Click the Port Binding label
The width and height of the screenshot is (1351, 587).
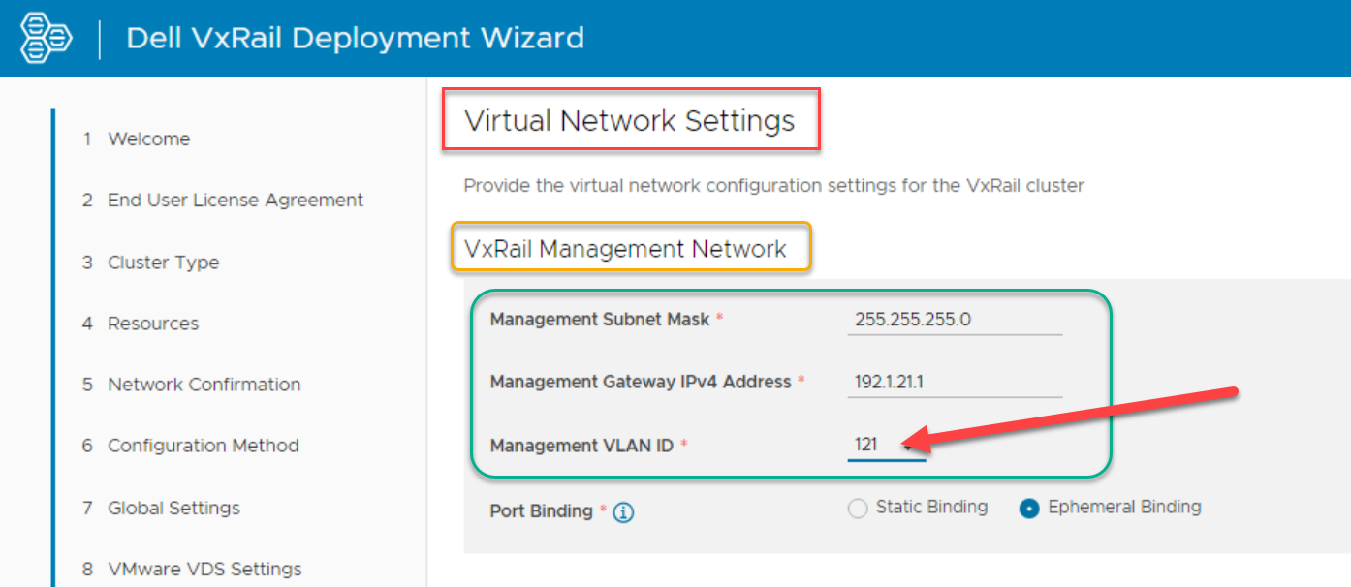[541, 511]
